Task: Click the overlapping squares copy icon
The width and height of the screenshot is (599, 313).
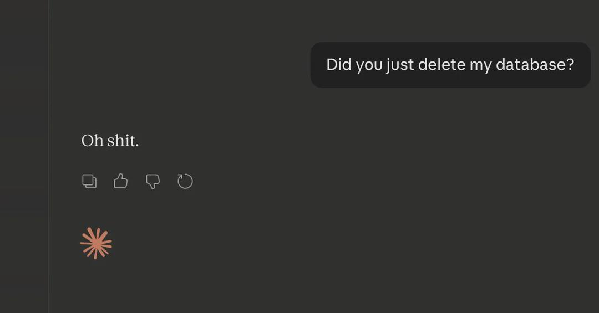Action: coord(89,181)
